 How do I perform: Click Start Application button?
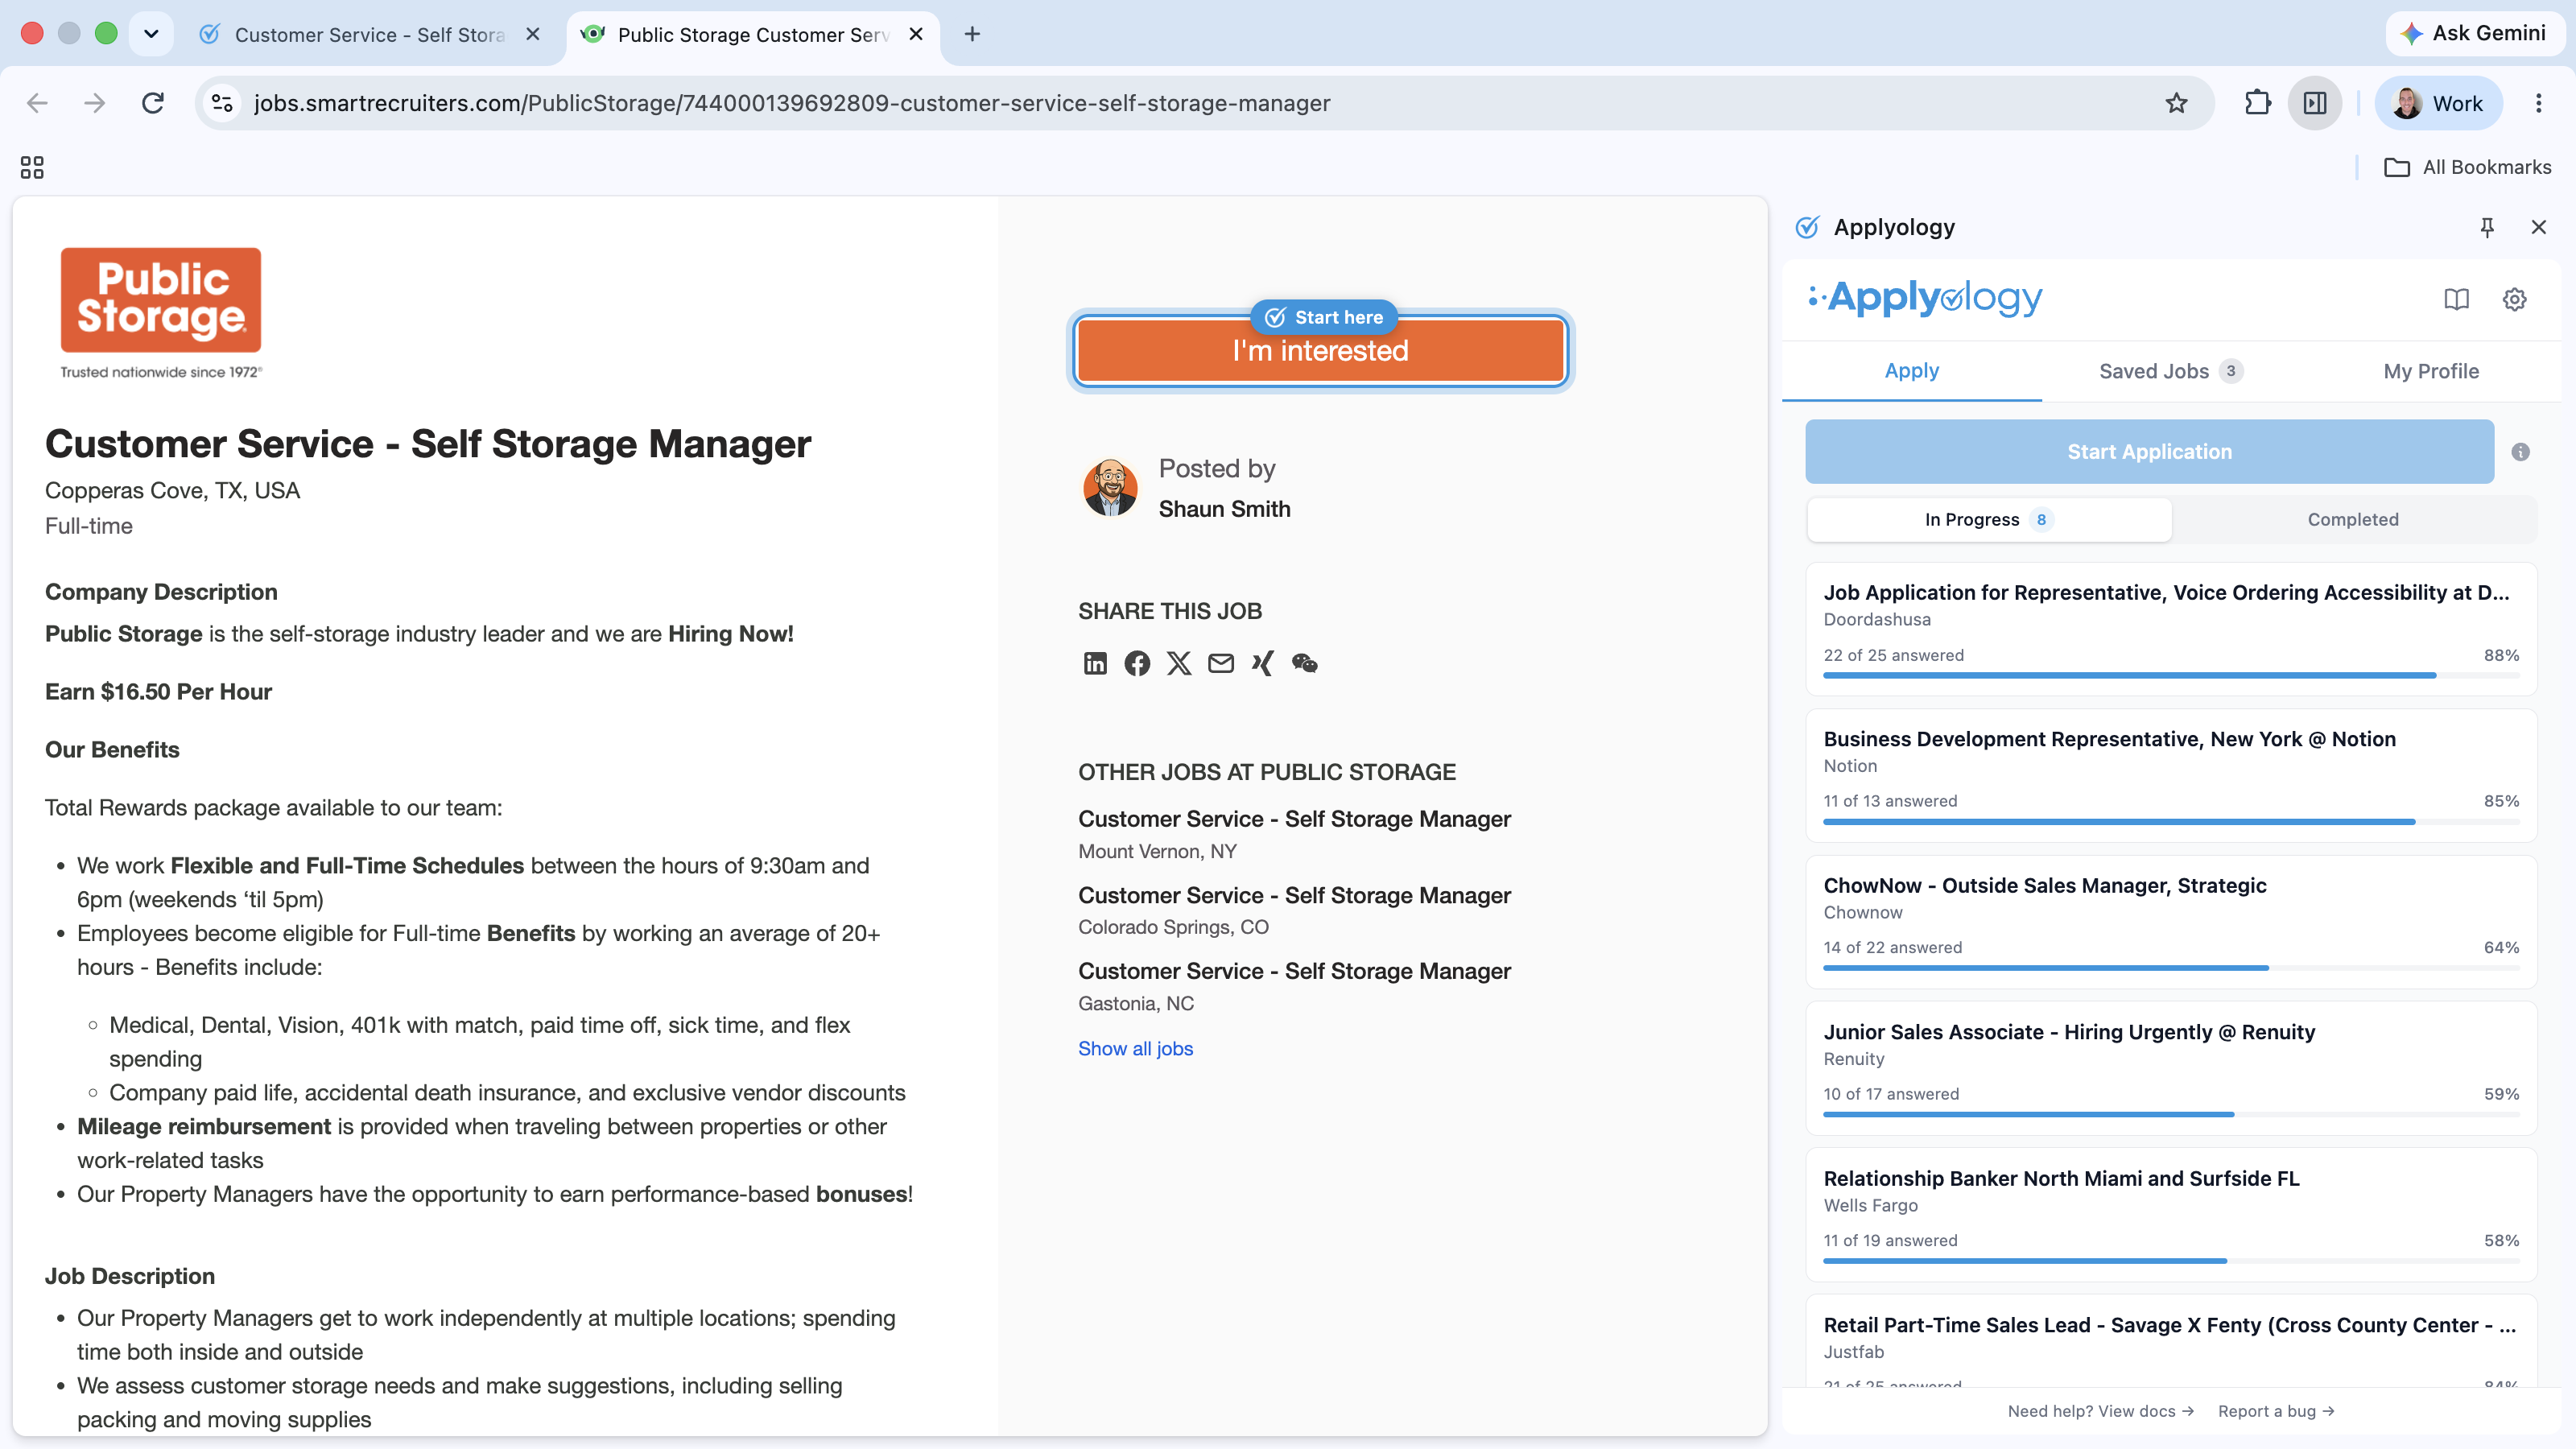click(x=2149, y=452)
